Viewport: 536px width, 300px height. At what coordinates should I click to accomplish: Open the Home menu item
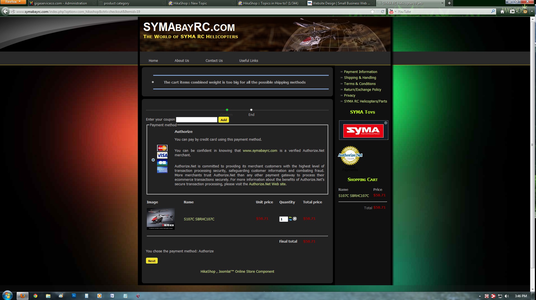[153, 60]
